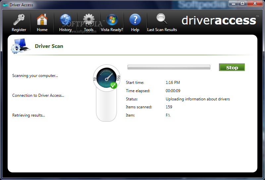Click the 'Items scanned:' label
The width and height of the screenshot is (265, 180).
click(x=139, y=107)
